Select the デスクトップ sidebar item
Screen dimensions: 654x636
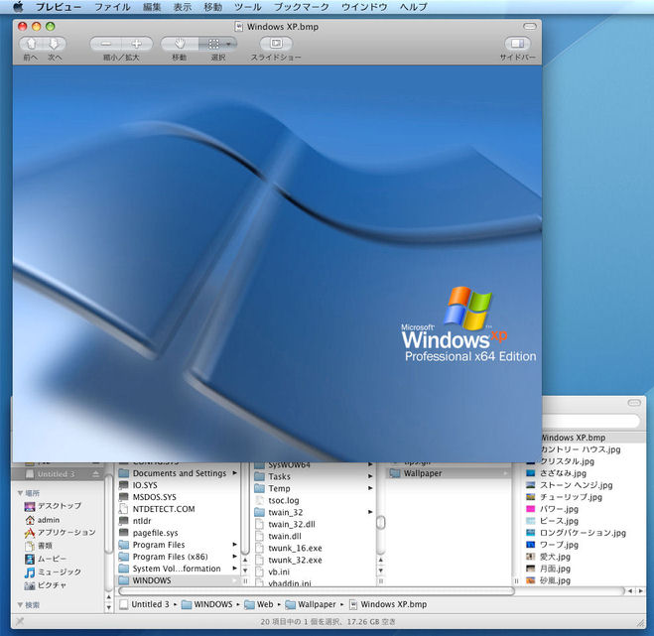59,506
